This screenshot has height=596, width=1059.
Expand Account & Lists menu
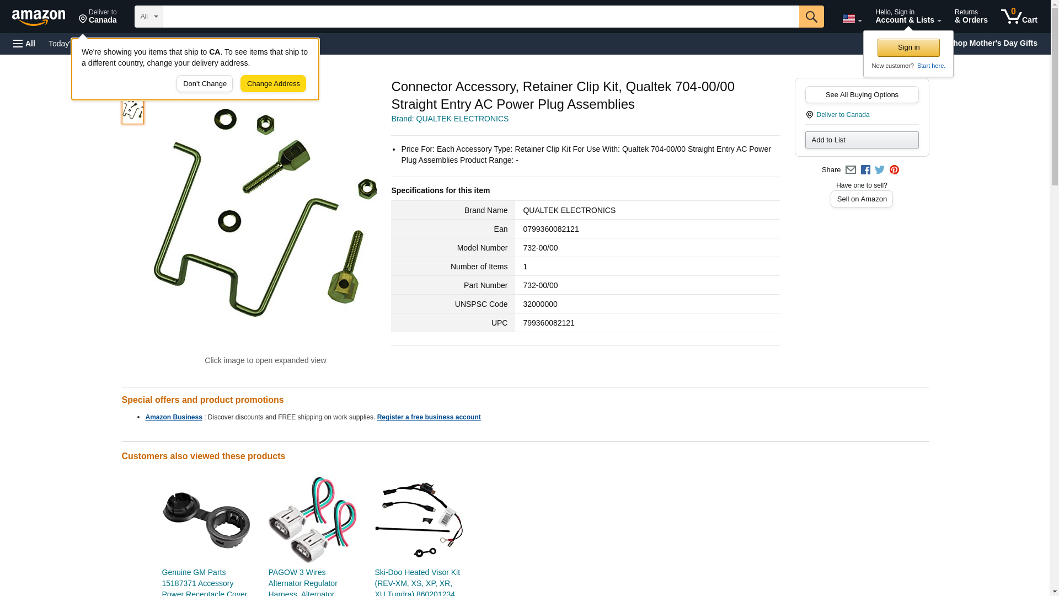pyautogui.click(x=908, y=17)
